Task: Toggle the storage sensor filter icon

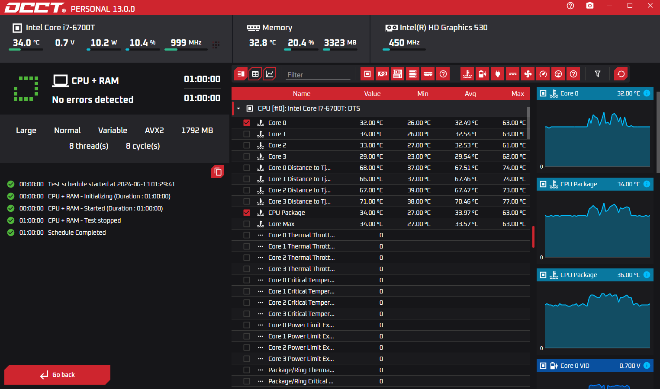Action: 413,74
